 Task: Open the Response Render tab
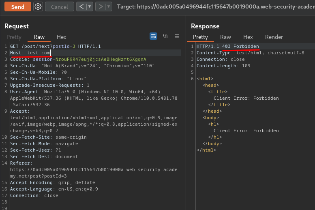tap(274, 37)
